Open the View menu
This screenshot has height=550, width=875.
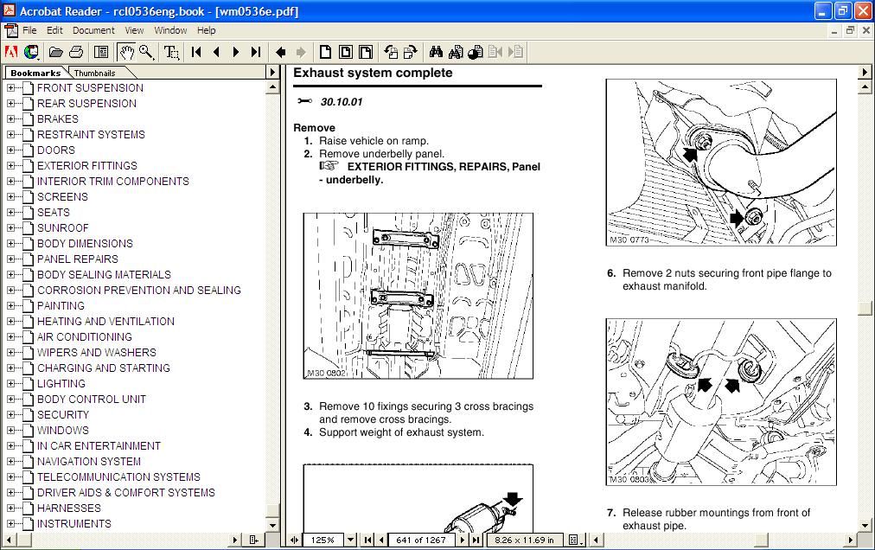coord(134,31)
